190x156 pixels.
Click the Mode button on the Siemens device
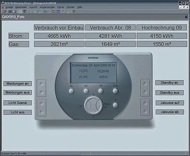(115, 91)
